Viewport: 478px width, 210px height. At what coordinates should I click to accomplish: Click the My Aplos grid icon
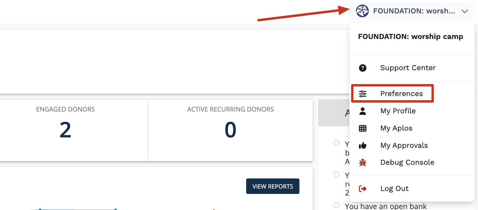pyautogui.click(x=363, y=128)
